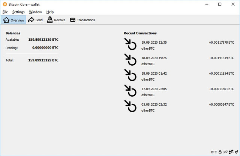Click amount +0.00011861 BTC

222,89
